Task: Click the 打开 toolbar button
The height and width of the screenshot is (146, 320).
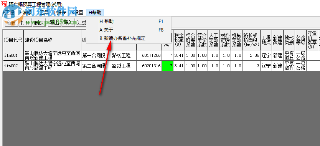Action: (25, 23)
